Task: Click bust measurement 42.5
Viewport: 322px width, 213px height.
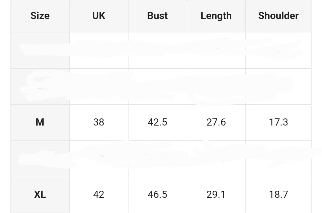Action: tap(157, 122)
